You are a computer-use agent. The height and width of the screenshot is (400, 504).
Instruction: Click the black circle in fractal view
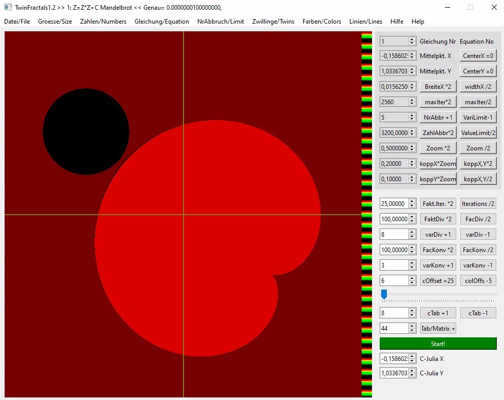tap(86, 132)
